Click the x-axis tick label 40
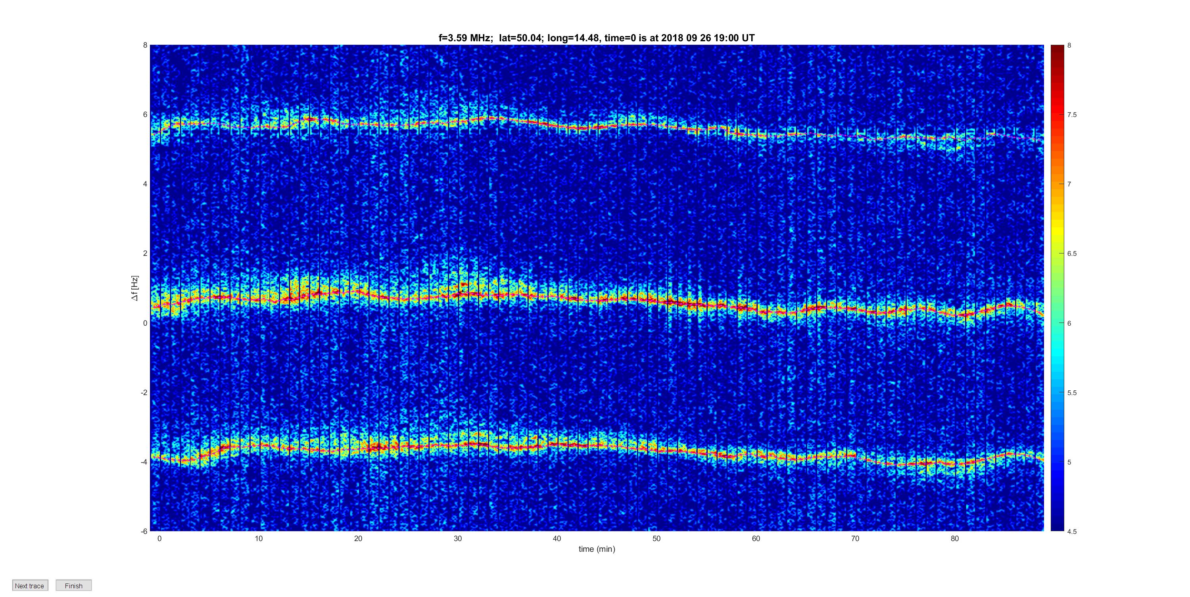The height and width of the screenshot is (597, 1190). (557, 538)
